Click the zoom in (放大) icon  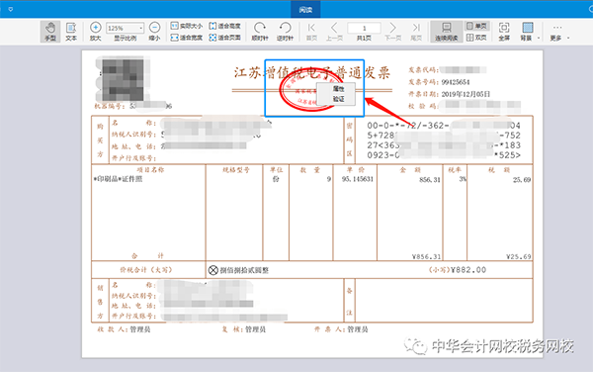tap(96, 28)
